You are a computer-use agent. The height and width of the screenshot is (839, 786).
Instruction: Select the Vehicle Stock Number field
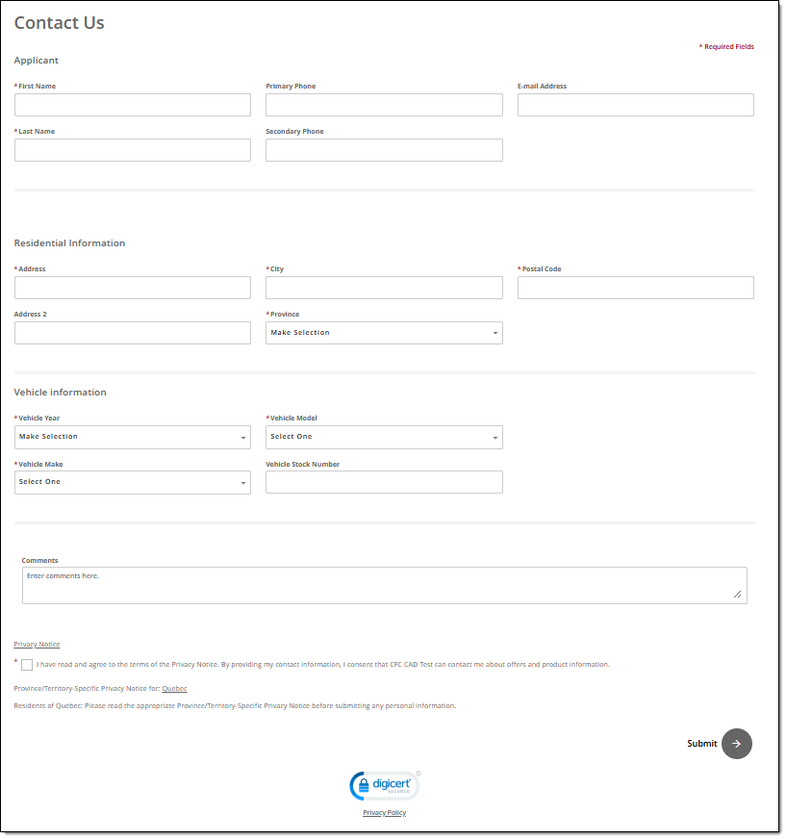coord(384,482)
